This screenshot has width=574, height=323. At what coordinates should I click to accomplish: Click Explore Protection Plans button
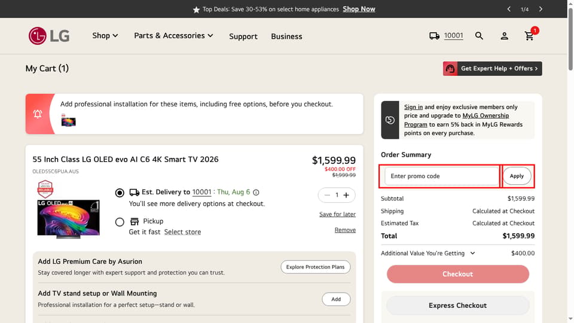pos(316,267)
